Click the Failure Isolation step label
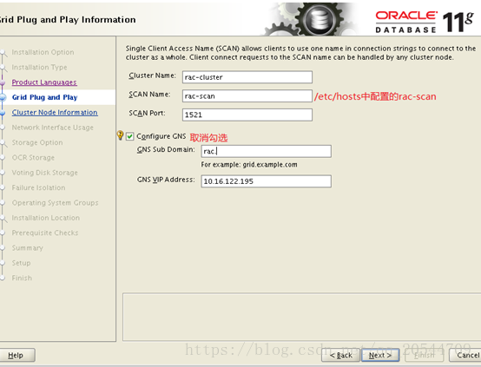 click(x=38, y=187)
